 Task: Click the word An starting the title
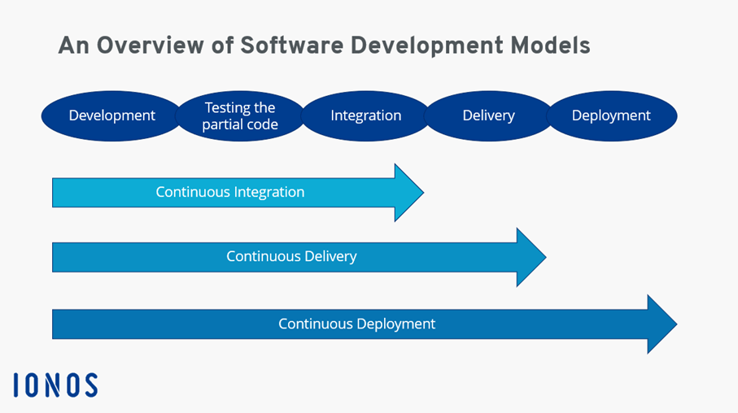(x=72, y=46)
